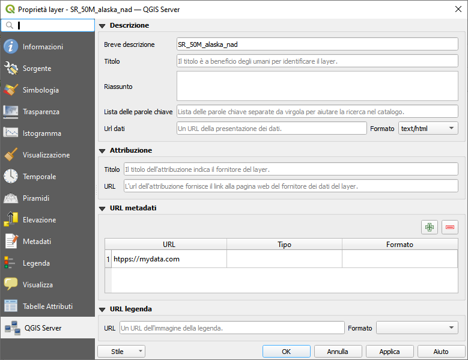Select the Elevazione arrow icon

(x=11, y=220)
